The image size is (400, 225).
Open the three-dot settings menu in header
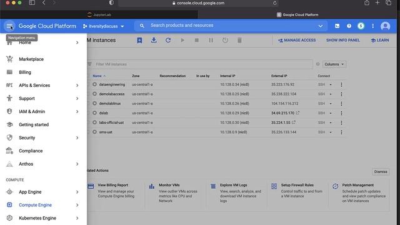(372, 26)
